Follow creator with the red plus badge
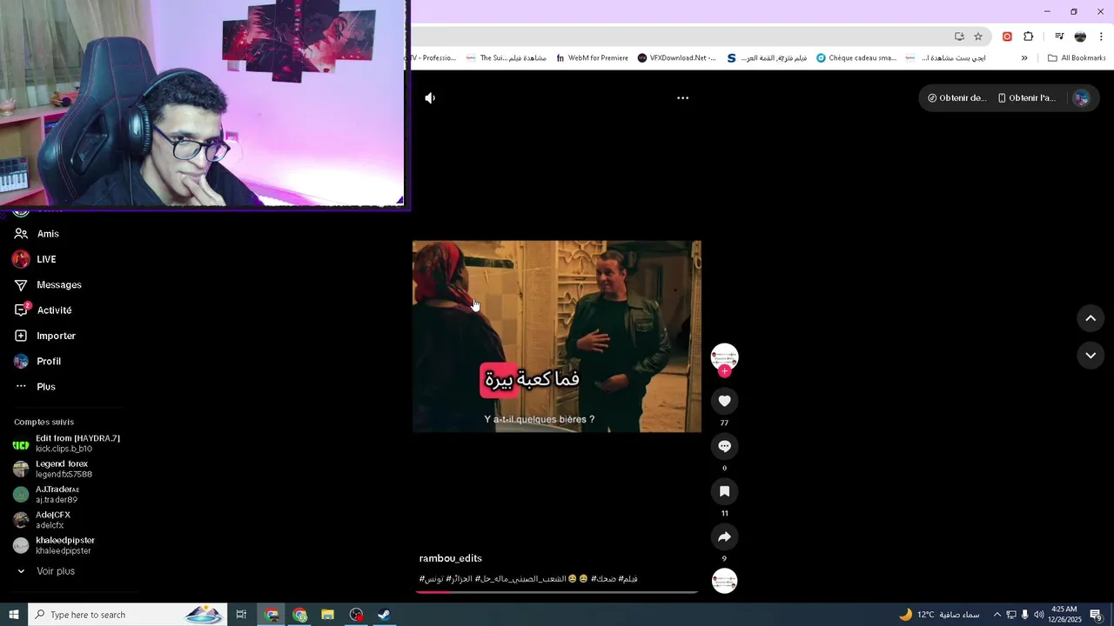The height and width of the screenshot is (626, 1114). tap(724, 371)
